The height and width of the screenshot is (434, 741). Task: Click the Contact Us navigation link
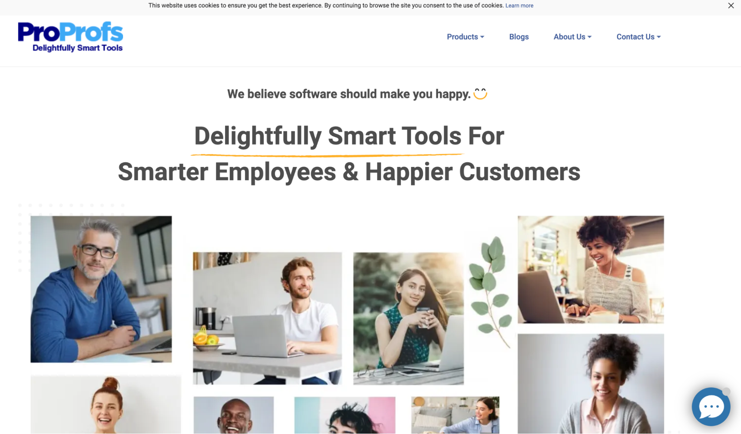click(638, 37)
